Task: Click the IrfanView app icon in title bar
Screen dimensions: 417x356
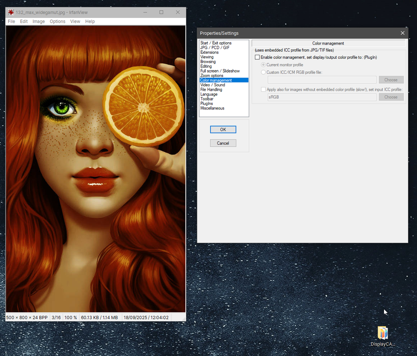Action: (x=11, y=12)
